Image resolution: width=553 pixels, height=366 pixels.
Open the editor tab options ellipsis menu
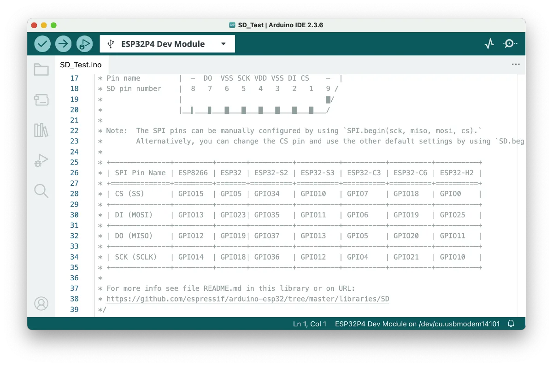point(516,65)
